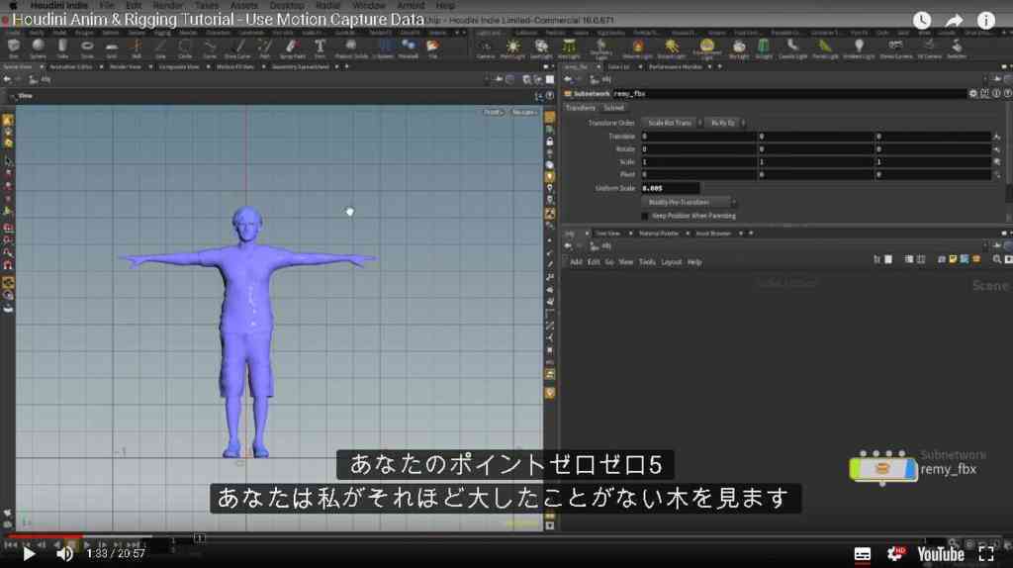The height and width of the screenshot is (568, 1013).
Task: Switch to the Animation Editor tab
Action: click(x=71, y=66)
